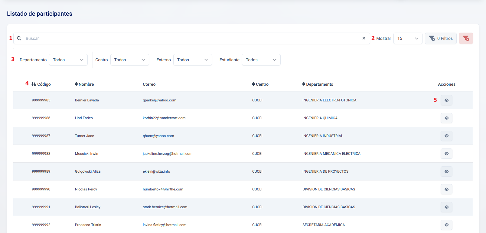Click into the Buscar search field
Viewport: 486px width, 233px height.
191,38
